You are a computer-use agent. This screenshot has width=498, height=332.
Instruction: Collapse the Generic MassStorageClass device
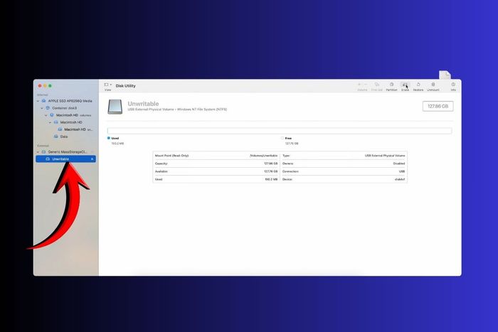38,152
